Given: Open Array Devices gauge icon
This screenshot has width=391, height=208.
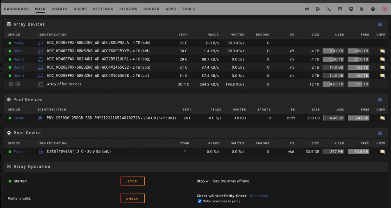Looking at the screenshot, I should 380,24.
